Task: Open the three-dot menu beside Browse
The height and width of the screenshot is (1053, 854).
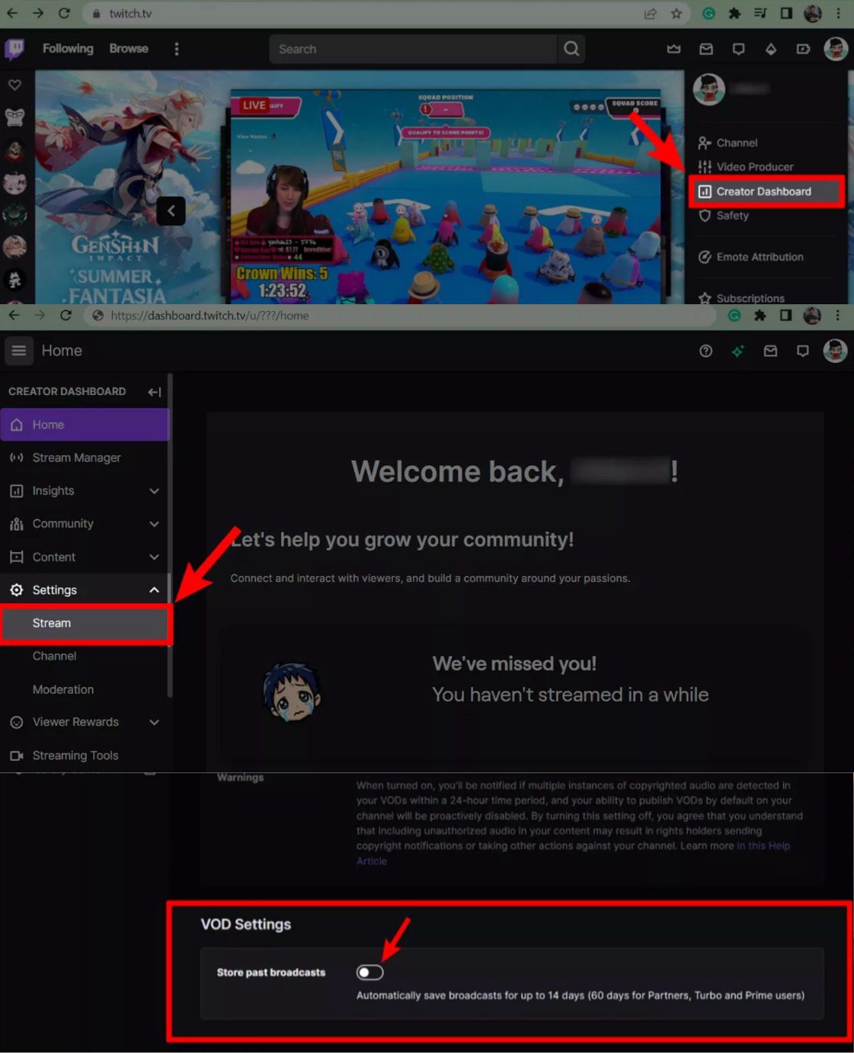Action: (x=177, y=49)
